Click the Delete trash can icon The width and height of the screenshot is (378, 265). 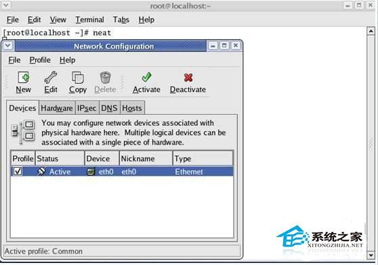105,78
